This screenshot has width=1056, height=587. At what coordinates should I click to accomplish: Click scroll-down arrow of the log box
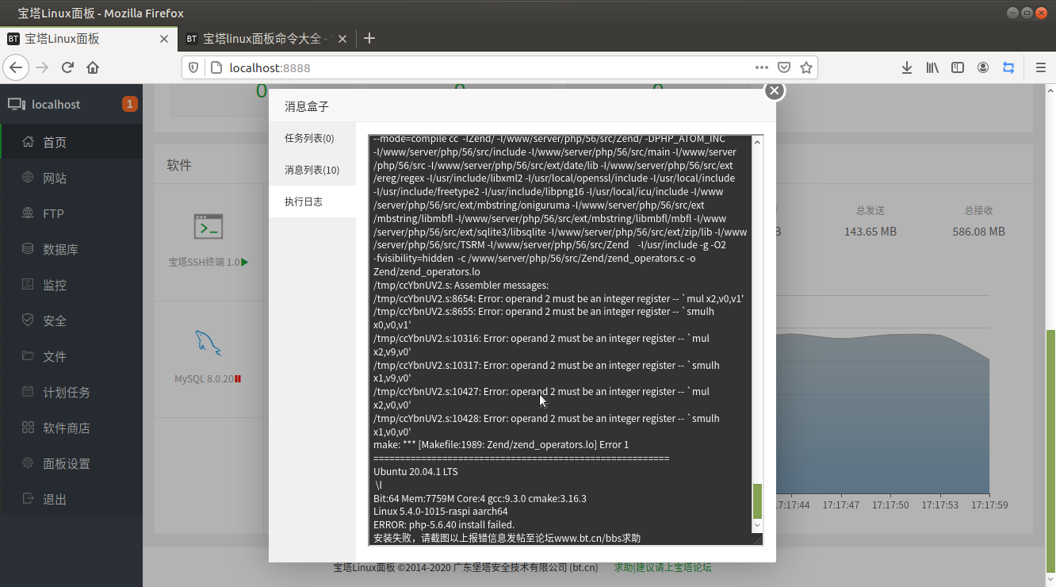[x=757, y=525]
